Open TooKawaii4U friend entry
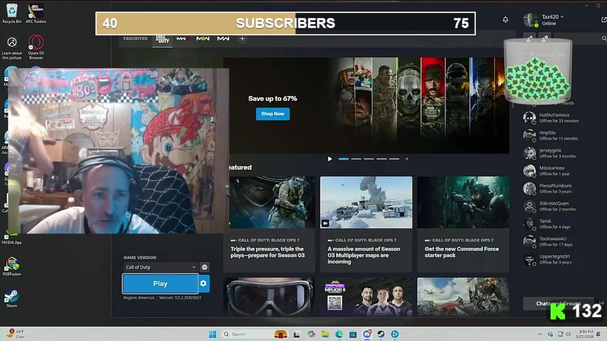The width and height of the screenshot is (607, 341). [558, 242]
